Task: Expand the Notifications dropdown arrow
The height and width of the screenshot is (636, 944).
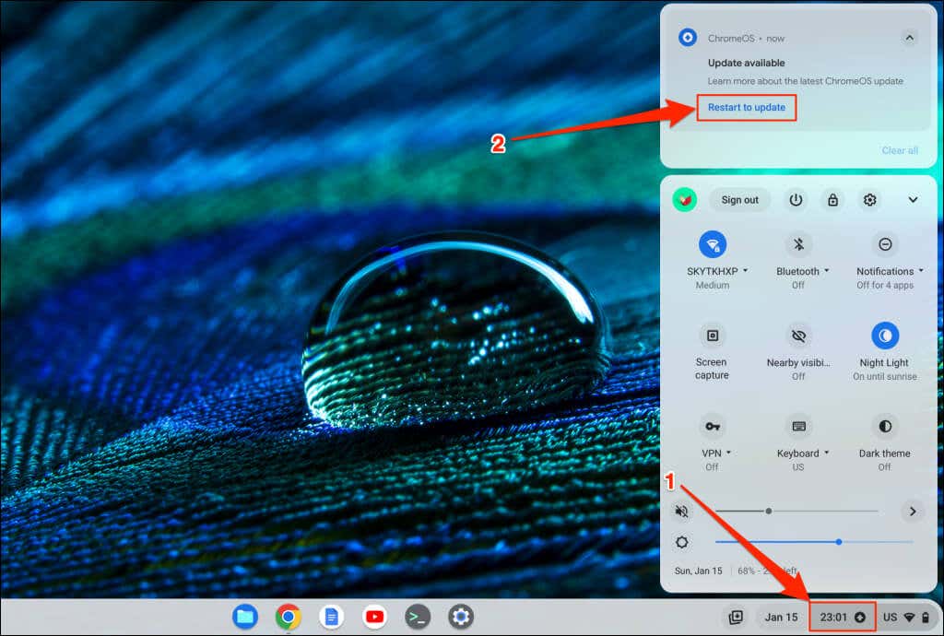Action: (x=921, y=271)
